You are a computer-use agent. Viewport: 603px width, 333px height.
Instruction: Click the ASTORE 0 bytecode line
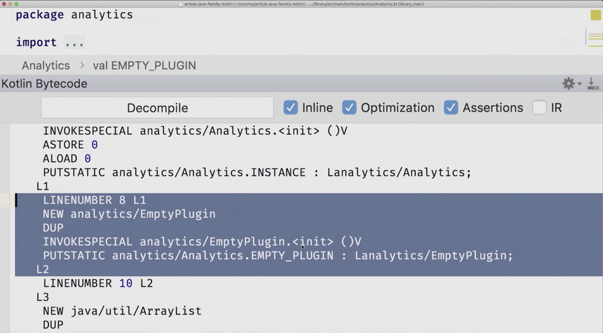(x=70, y=145)
